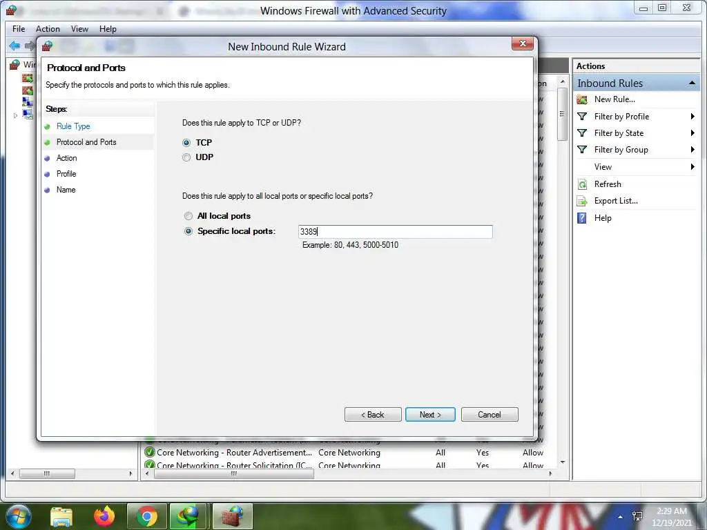Click New Rule icon in Actions pane
Screen dimensions: 707x530
(x=582, y=99)
